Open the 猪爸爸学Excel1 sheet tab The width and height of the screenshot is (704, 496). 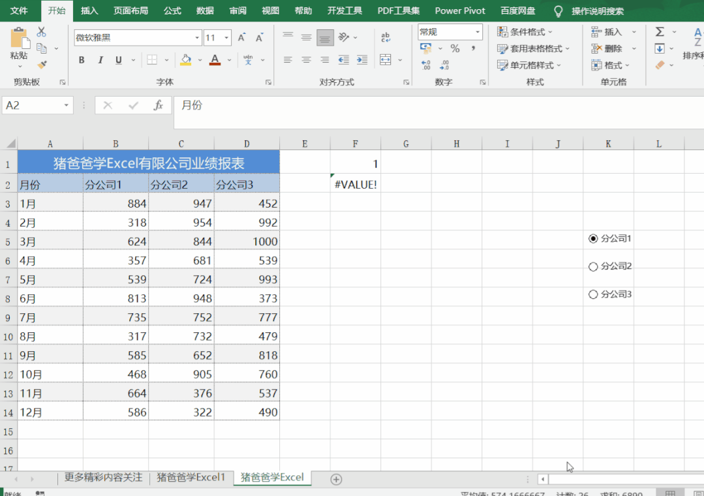tap(191, 478)
